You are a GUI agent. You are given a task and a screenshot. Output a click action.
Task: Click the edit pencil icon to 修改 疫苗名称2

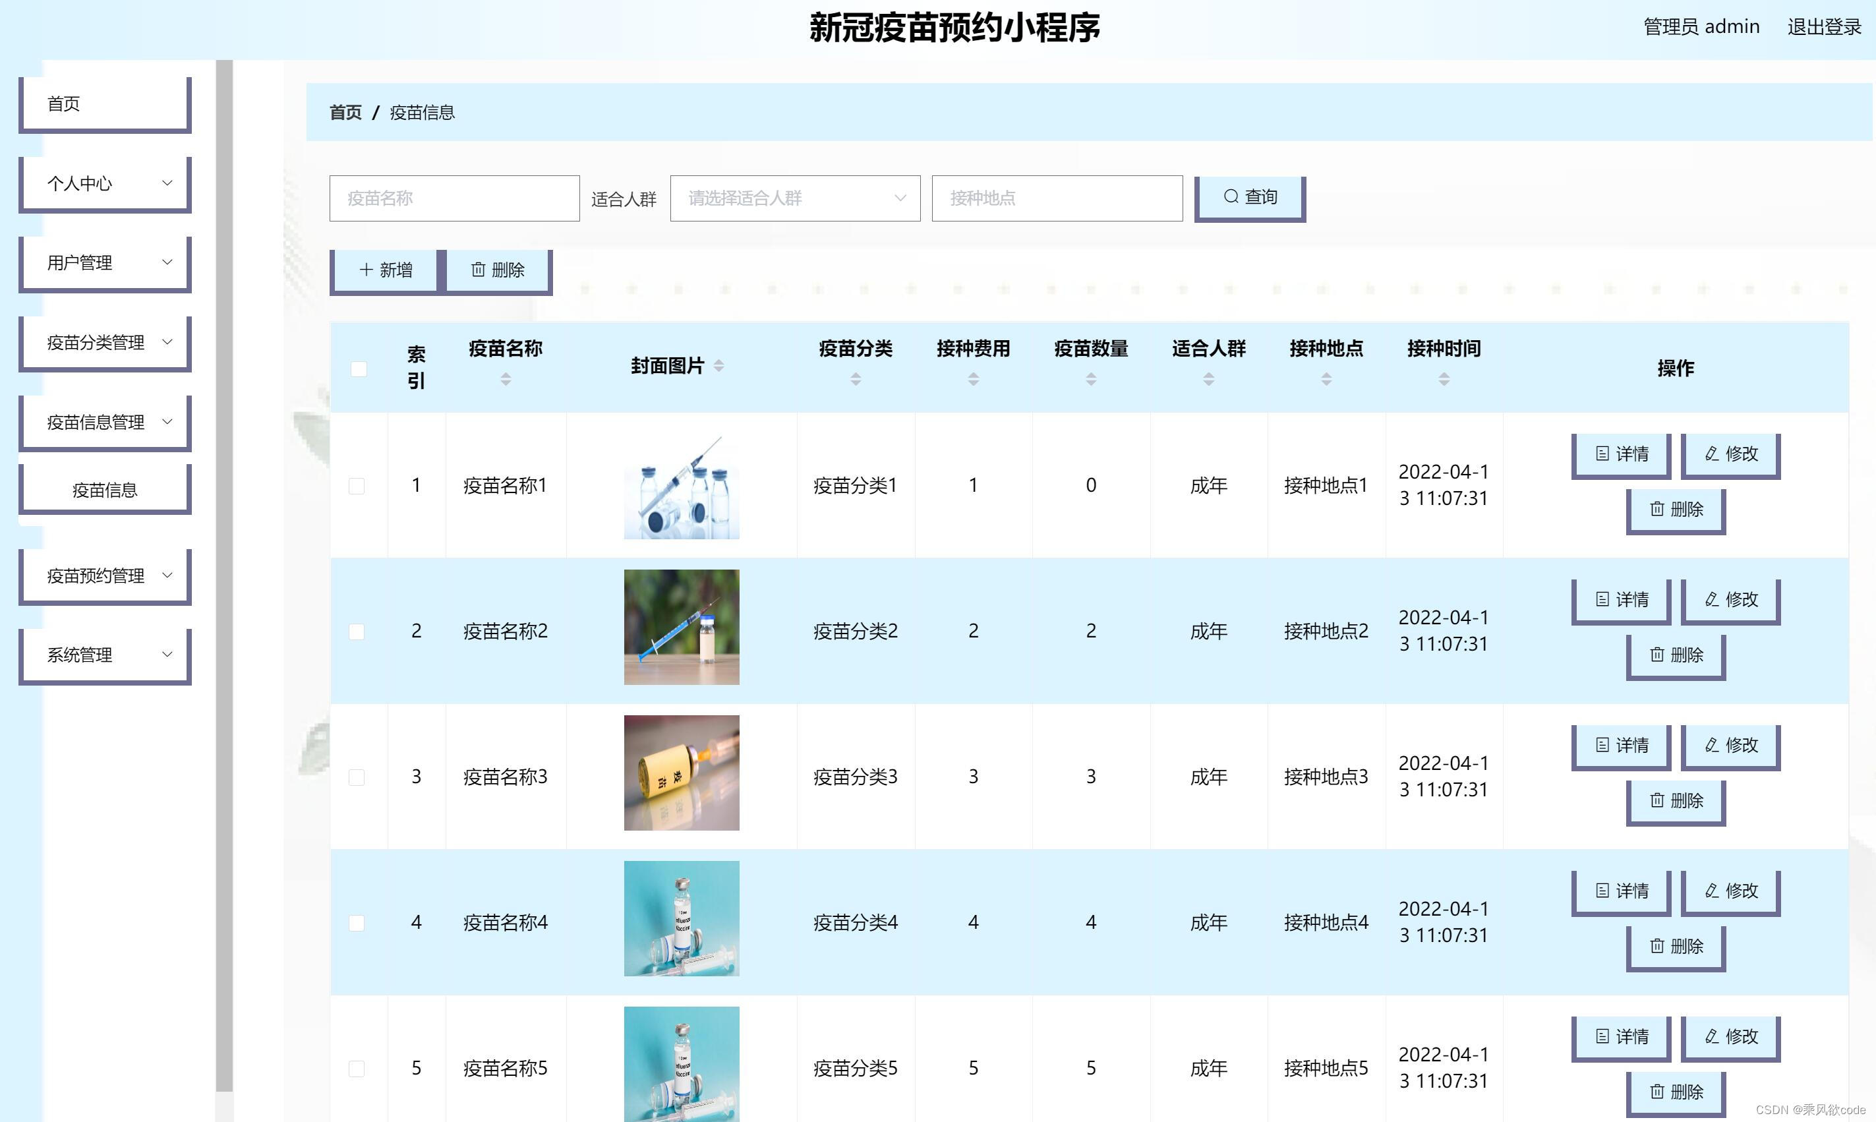click(x=1710, y=599)
